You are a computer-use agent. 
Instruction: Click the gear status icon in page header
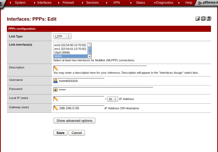pyautogui.click(x=203, y=19)
